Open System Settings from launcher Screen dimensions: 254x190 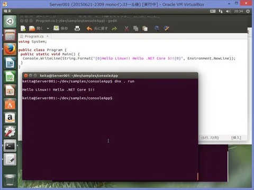point(10,131)
